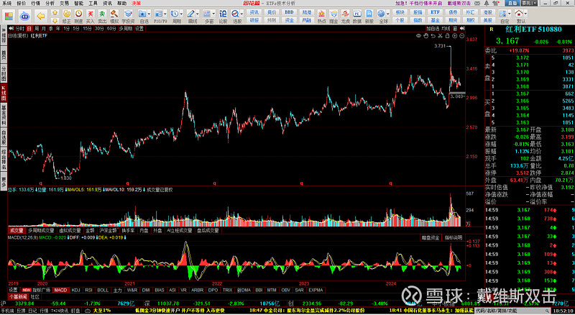575x315 pixels.
Task: Click the 卖出 sell icon
Action: (x=102, y=14)
